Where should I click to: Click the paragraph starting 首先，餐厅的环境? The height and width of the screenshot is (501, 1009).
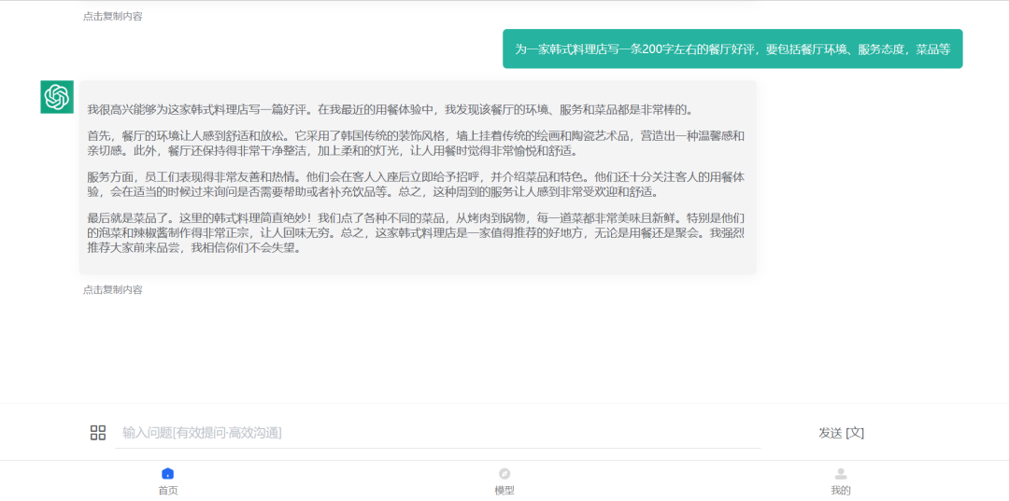tap(417, 144)
